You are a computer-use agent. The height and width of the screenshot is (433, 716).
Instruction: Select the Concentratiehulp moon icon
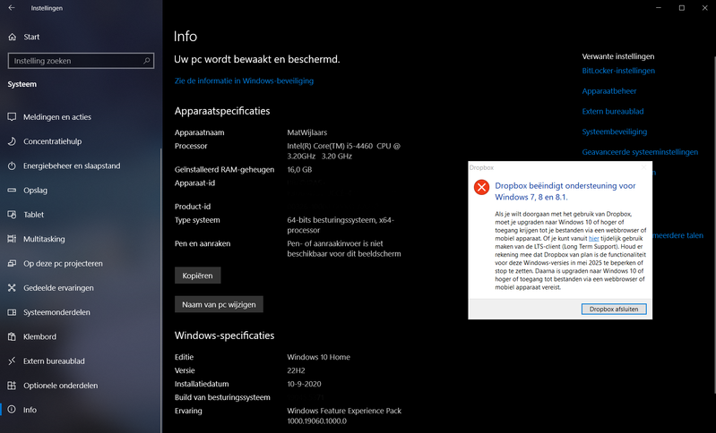(13, 141)
